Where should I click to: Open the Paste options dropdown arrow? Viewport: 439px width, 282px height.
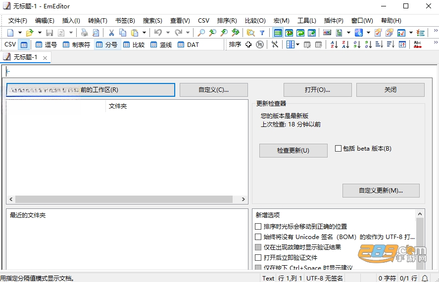click(144, 33)
